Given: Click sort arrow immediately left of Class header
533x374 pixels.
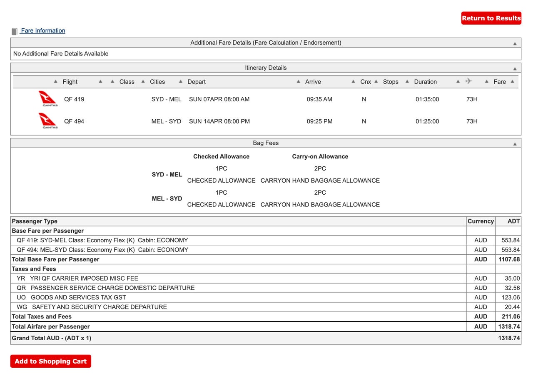Looking at the screenshot, I should 112,82.
